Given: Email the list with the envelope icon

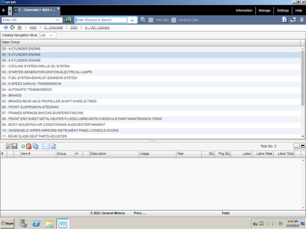Looking at the screenshot, I should pos(46,146).
